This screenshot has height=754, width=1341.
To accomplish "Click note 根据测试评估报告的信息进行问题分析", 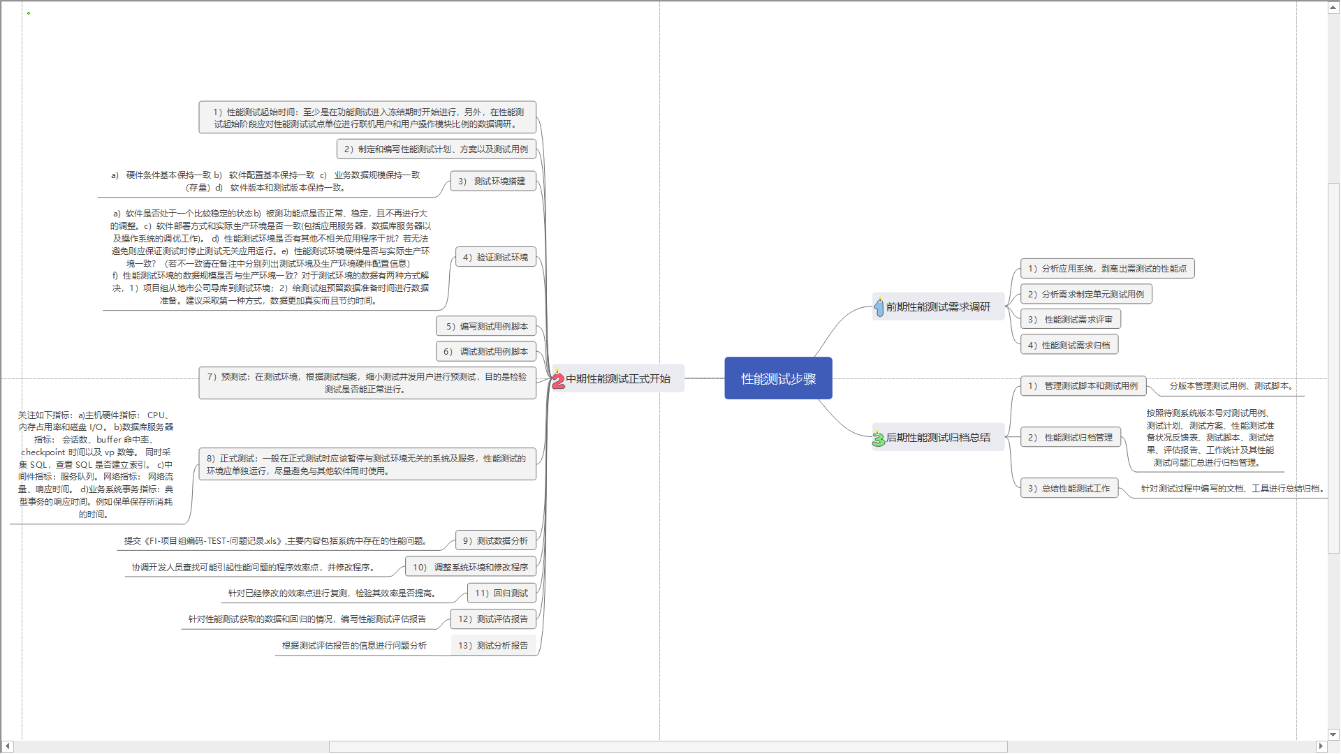I will pyautogui.click(x=354, y=646).
